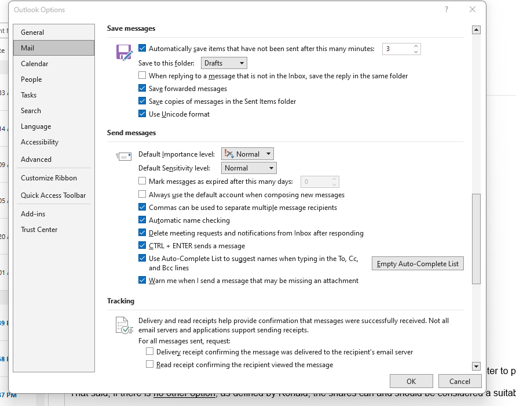Click the Help question mark icon

click(446, 10)
